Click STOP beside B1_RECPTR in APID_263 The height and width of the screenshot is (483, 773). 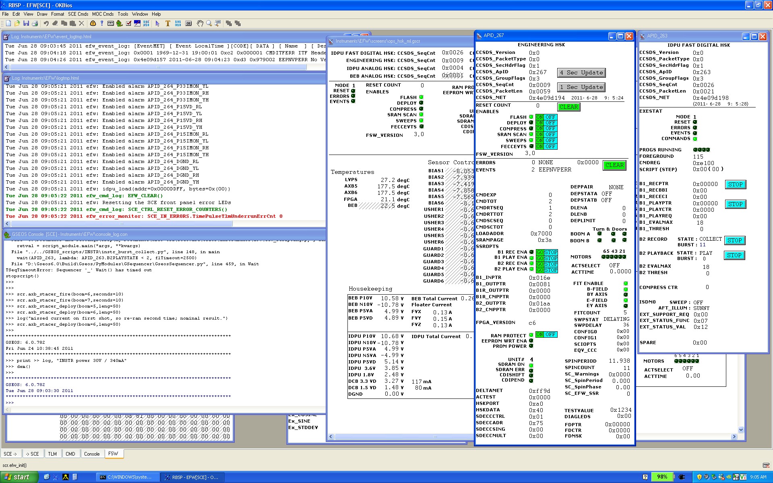(735, 185)
